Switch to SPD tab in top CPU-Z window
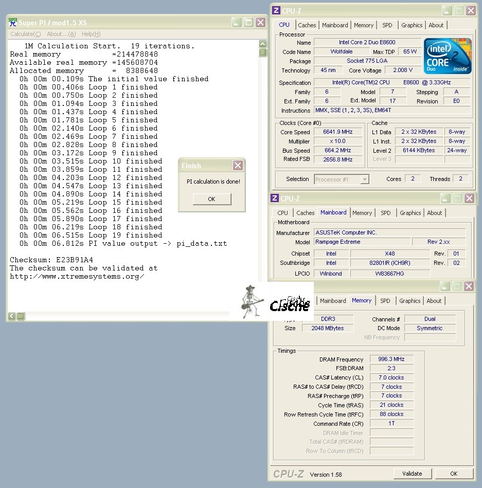 pyautogui.click(x=387, y=25)
